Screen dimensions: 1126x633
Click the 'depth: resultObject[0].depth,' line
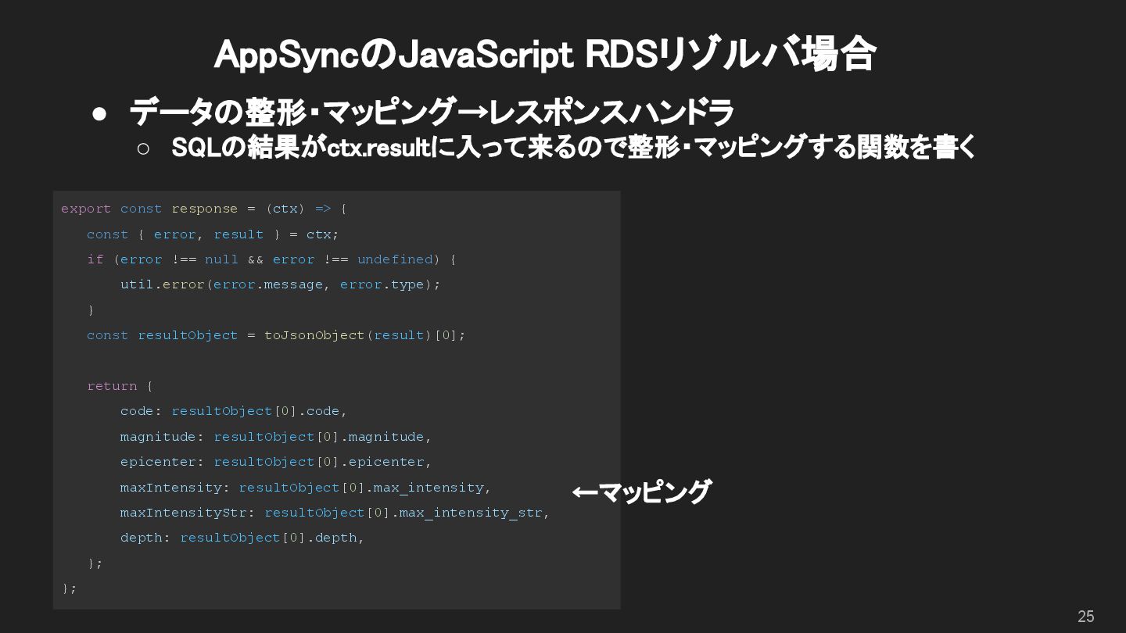[x=242, y=538]
